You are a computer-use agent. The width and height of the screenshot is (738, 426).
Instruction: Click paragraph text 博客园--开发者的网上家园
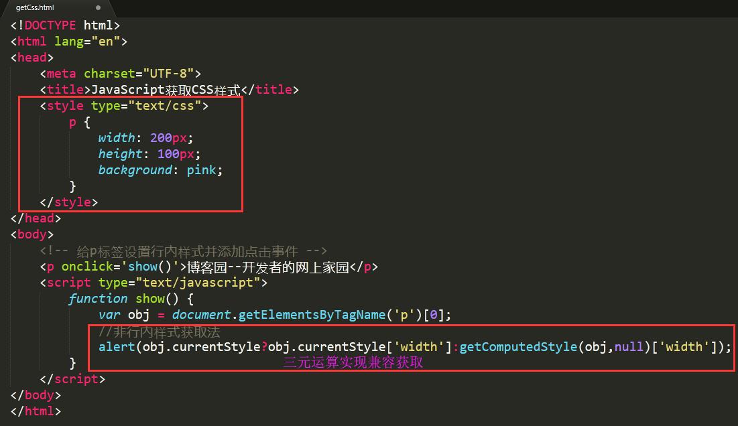click(268, 267)
